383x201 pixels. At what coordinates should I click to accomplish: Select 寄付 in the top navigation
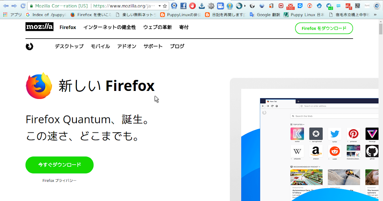[184, 27]
